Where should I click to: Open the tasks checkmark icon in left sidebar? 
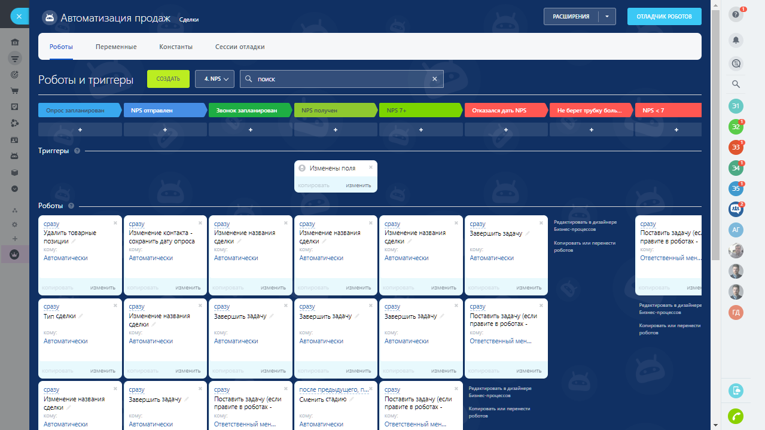tap(15, 107)
